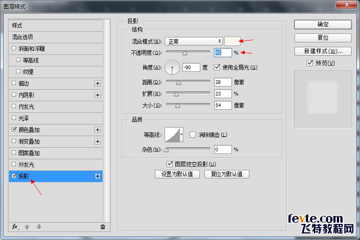Enable 纹理 sub-option checkbox

tap(18, 71)
